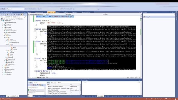Click the notifications icon in status bar

(x=175, y=99)
